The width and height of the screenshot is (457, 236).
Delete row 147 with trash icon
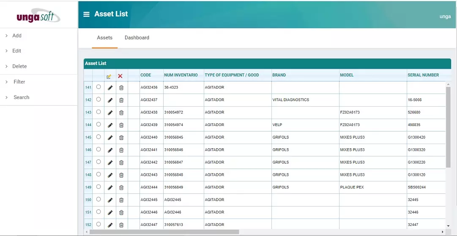[121, 163]
